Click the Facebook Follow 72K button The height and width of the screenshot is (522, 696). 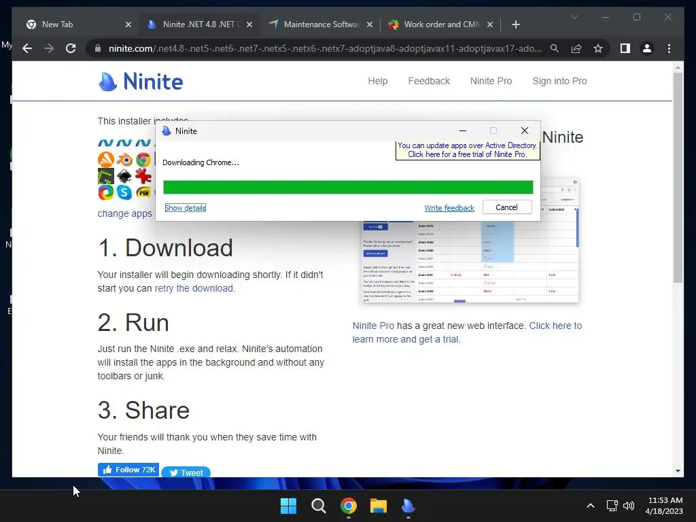(x=128, y=470)
